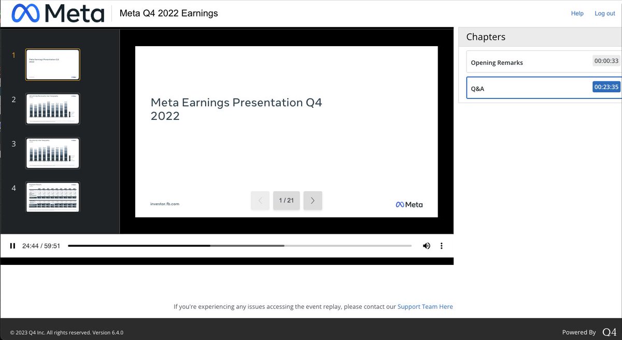
Task: Click the Log out link
Action: coord(605,13)
